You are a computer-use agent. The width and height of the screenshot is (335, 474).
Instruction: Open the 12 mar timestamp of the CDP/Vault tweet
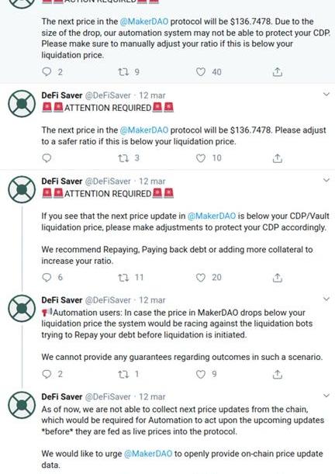(x=152, y=182)
